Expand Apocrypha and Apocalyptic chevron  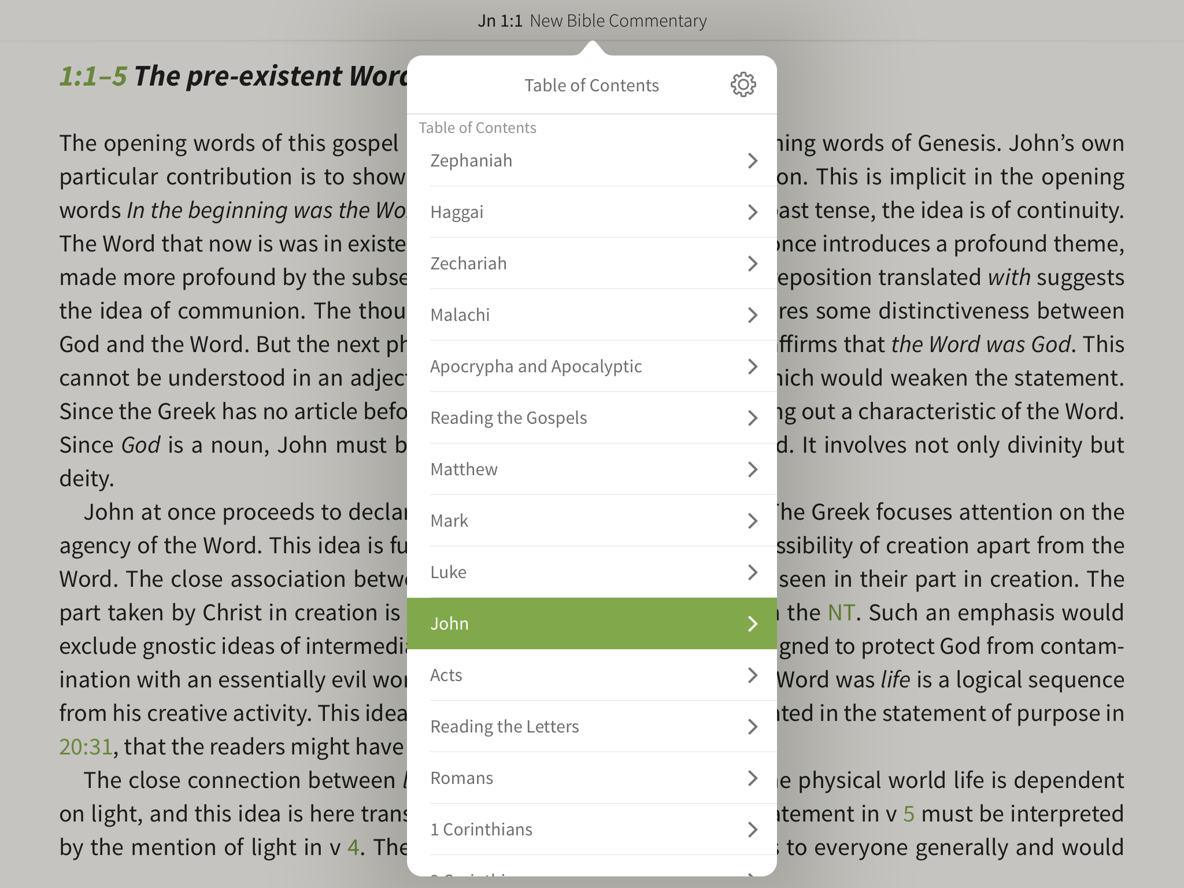pyautogui.click(x=752, y=367)
